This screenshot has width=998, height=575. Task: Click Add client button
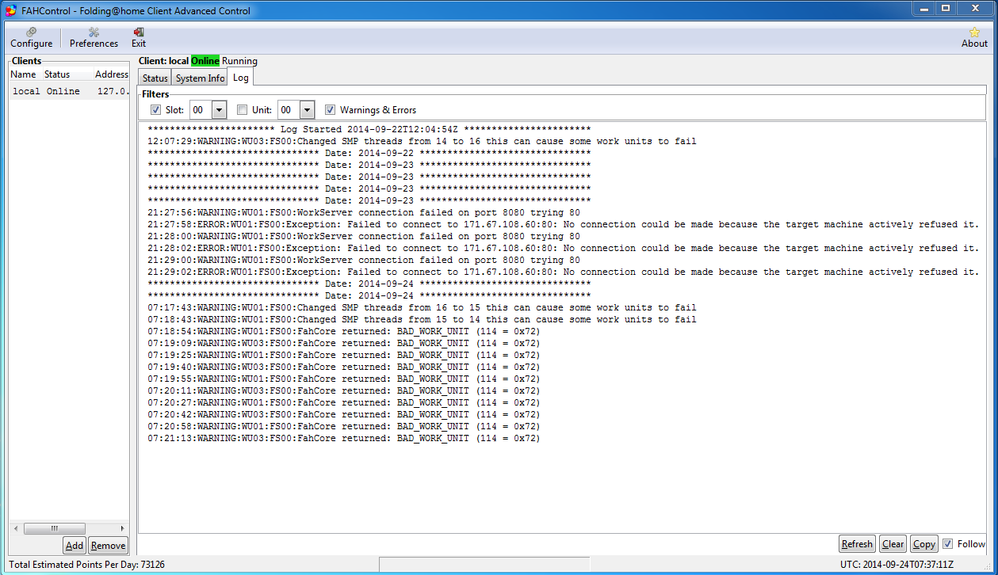point(75,545)
